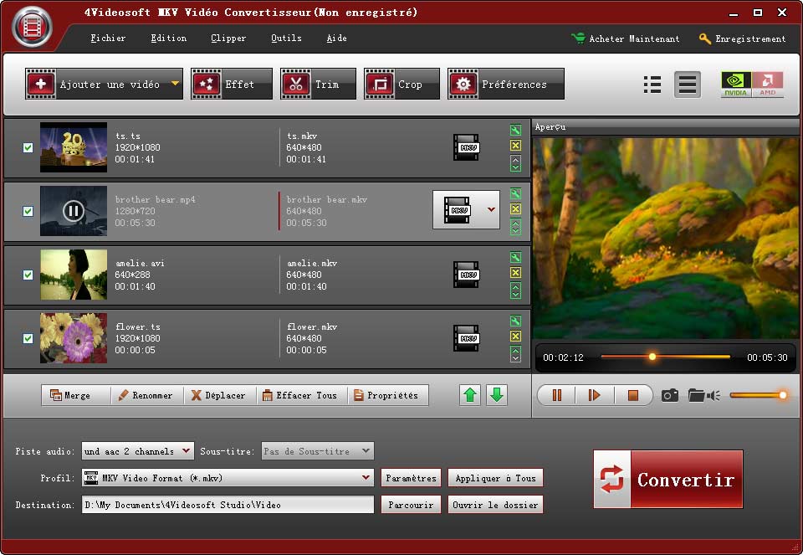Open the Outils menu

286,39
